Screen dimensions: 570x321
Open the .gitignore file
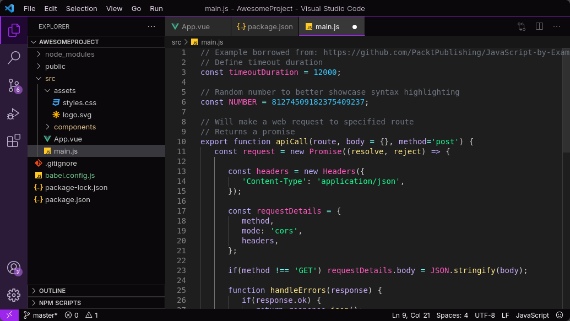[96, 163]
